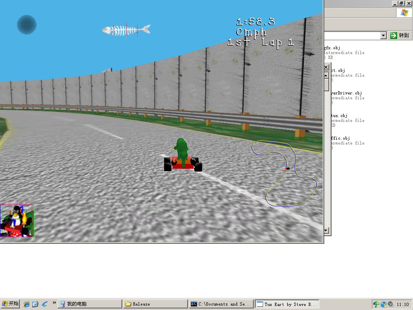Click the globe network tray icon
This screenshot has height=310, width=413.
pos(384,304)
